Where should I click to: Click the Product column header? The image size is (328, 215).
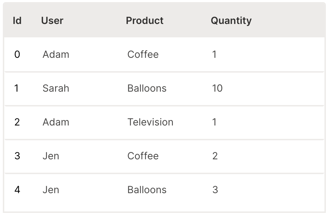point(145,20)
